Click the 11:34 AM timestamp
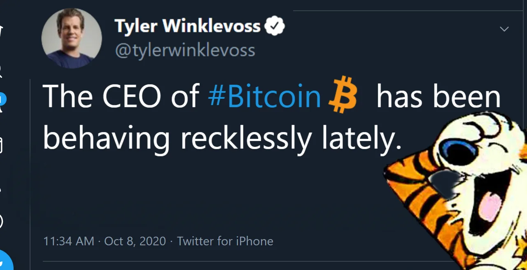Image resolution: width=527 pixels, height=270 pixels. 68,241
